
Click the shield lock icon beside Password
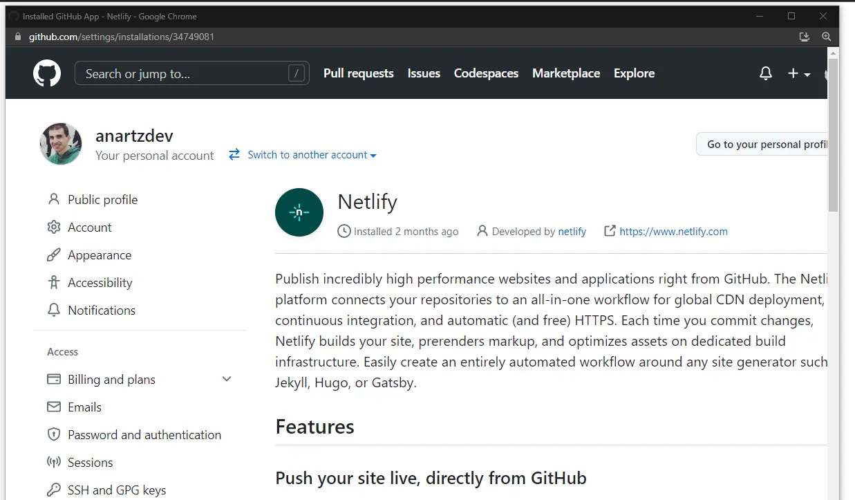click(53, 434)
